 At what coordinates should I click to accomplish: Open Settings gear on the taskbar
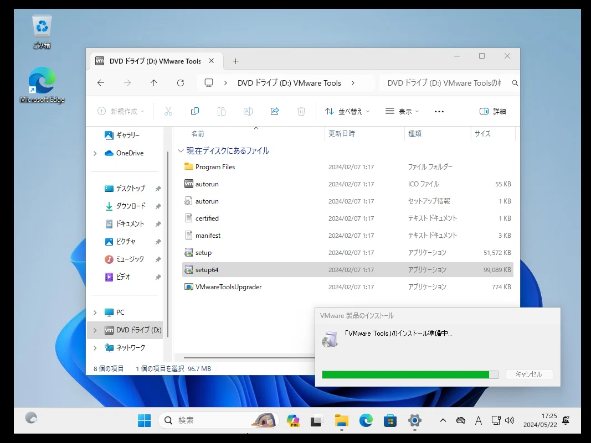point(415,420)
